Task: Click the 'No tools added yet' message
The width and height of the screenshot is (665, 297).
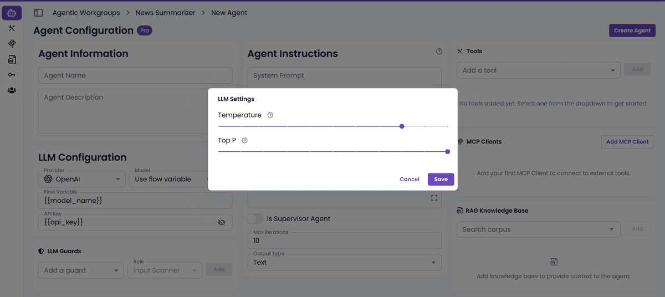Action: pos(554,104)
